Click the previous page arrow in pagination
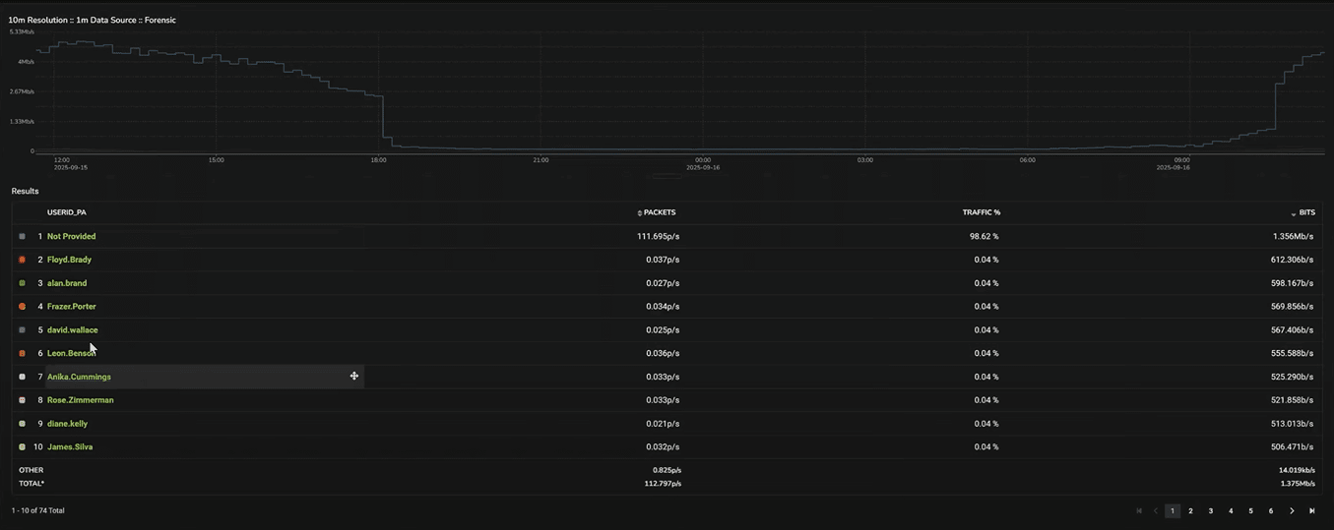The width and height of the screenshot is (1334, 530). tap(1156, 511)
